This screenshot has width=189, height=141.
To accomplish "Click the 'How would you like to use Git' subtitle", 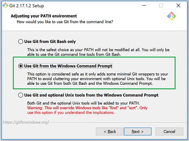I will coord(65,22).
